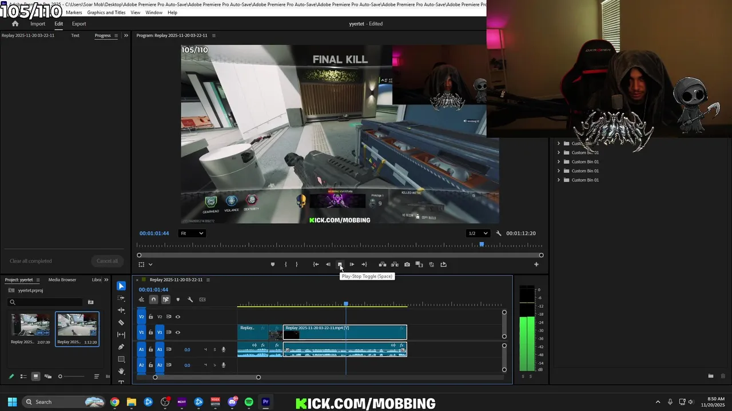
Task: Click Mark In bracket button
Action: (285, 264)
